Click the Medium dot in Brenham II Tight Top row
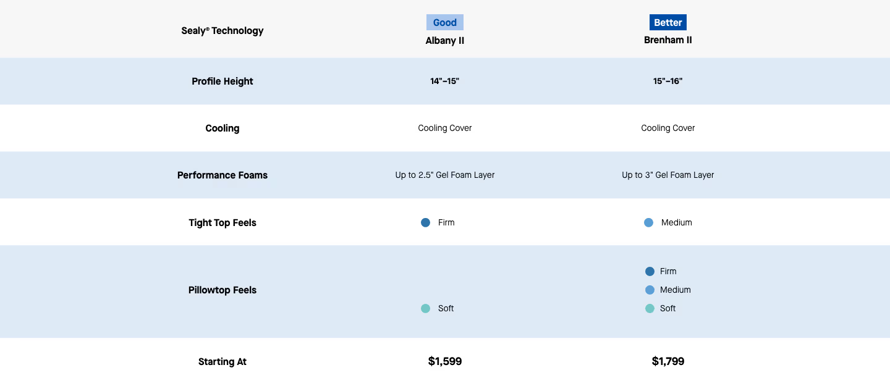 [648, 222]
